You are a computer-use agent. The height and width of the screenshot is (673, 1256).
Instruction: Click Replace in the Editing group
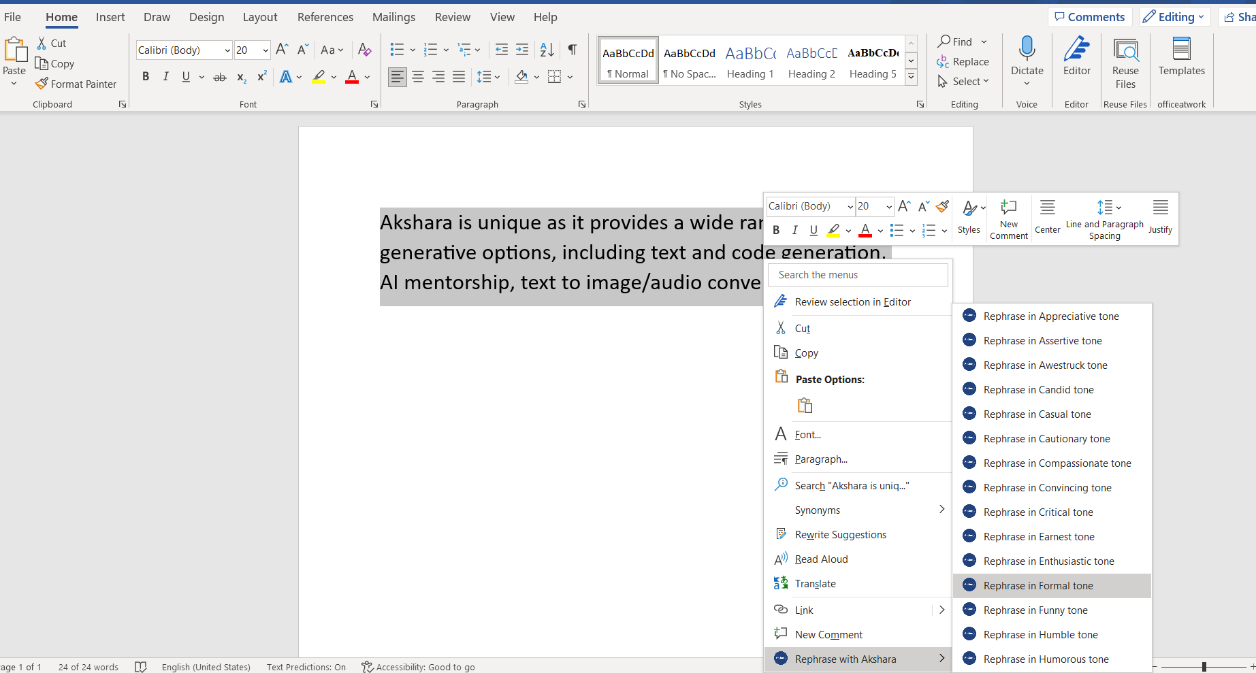click(963, 62)
